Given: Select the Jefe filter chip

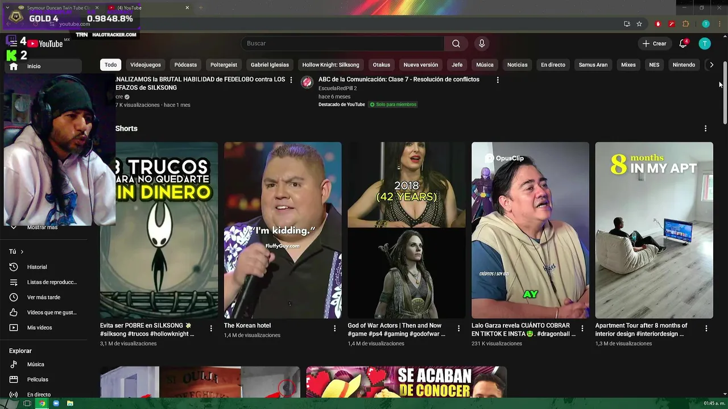Looking at the screenshot, I should point(457,65).
